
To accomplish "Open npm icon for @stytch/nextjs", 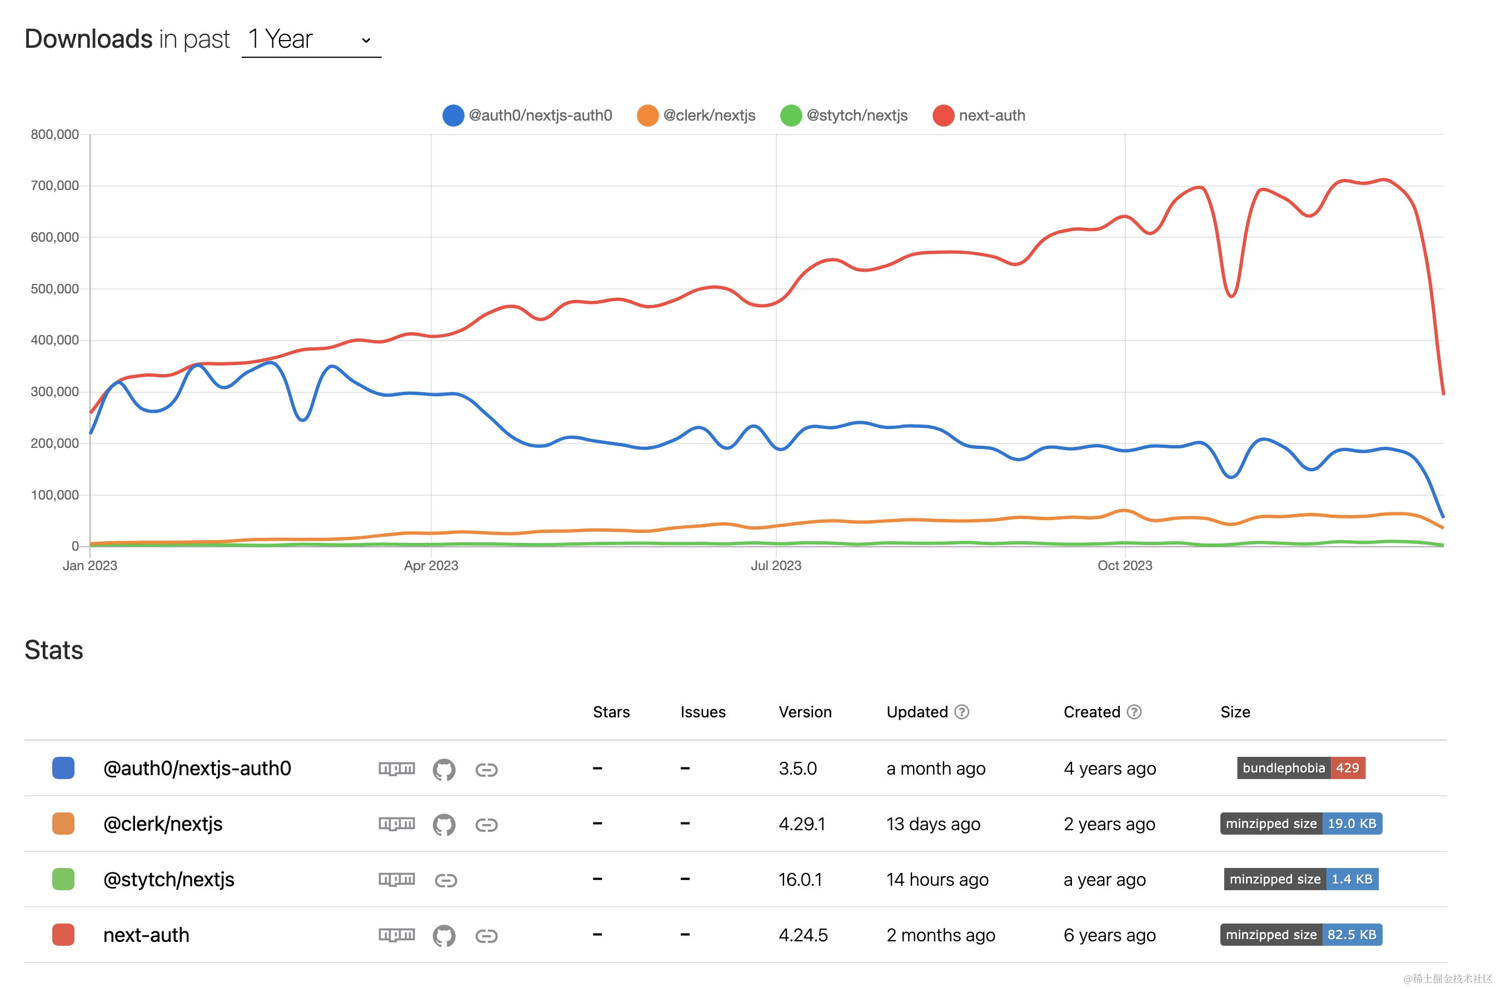I will click(396, 879).
